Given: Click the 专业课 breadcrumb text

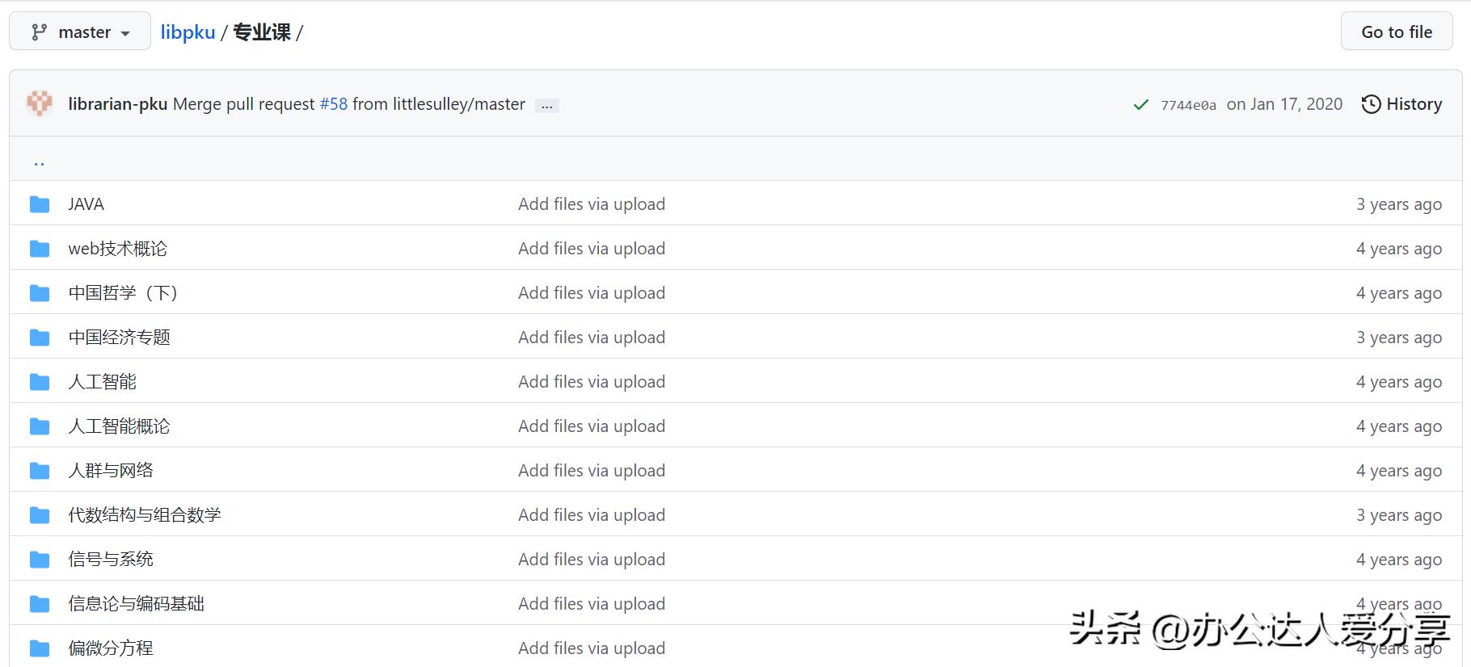Looking at the screenshot, I should (262, 32).
